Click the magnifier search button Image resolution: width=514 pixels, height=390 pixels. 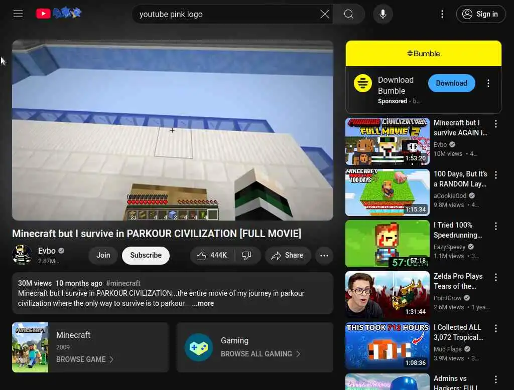(x=348, y=14)
